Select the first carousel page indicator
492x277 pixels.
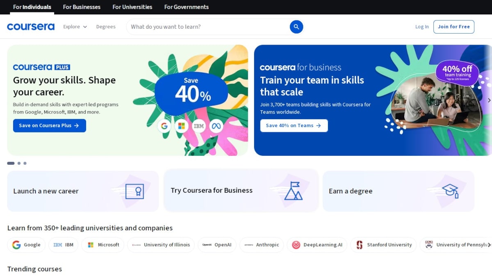pyautogui.click(x=11, y=163)
